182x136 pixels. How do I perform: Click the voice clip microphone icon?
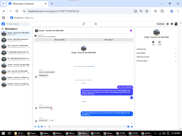(35, 127)
